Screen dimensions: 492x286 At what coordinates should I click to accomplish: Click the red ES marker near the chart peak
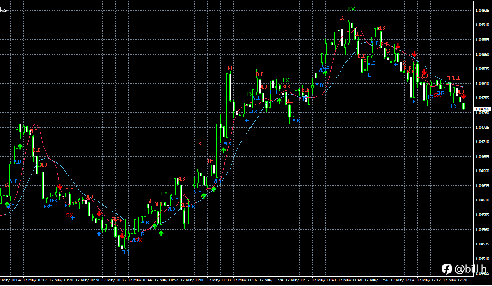pos(342,18)
